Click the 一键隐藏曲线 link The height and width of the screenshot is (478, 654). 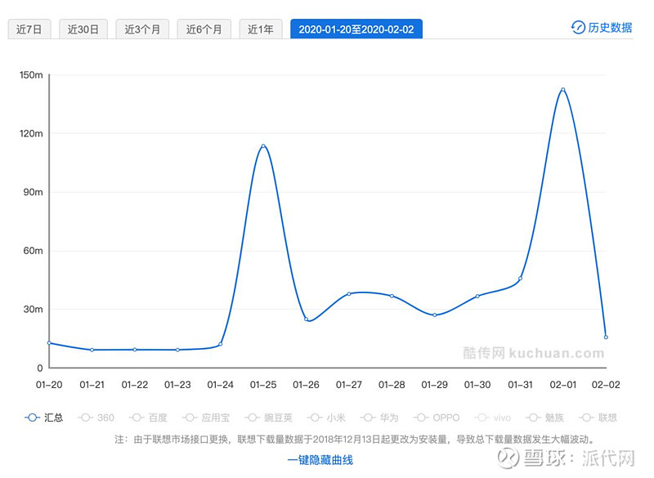coord(320,460)
